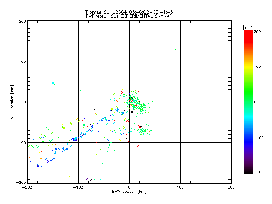
Task: Click the '-100' x-axis tick label
Action: (78, 187)
